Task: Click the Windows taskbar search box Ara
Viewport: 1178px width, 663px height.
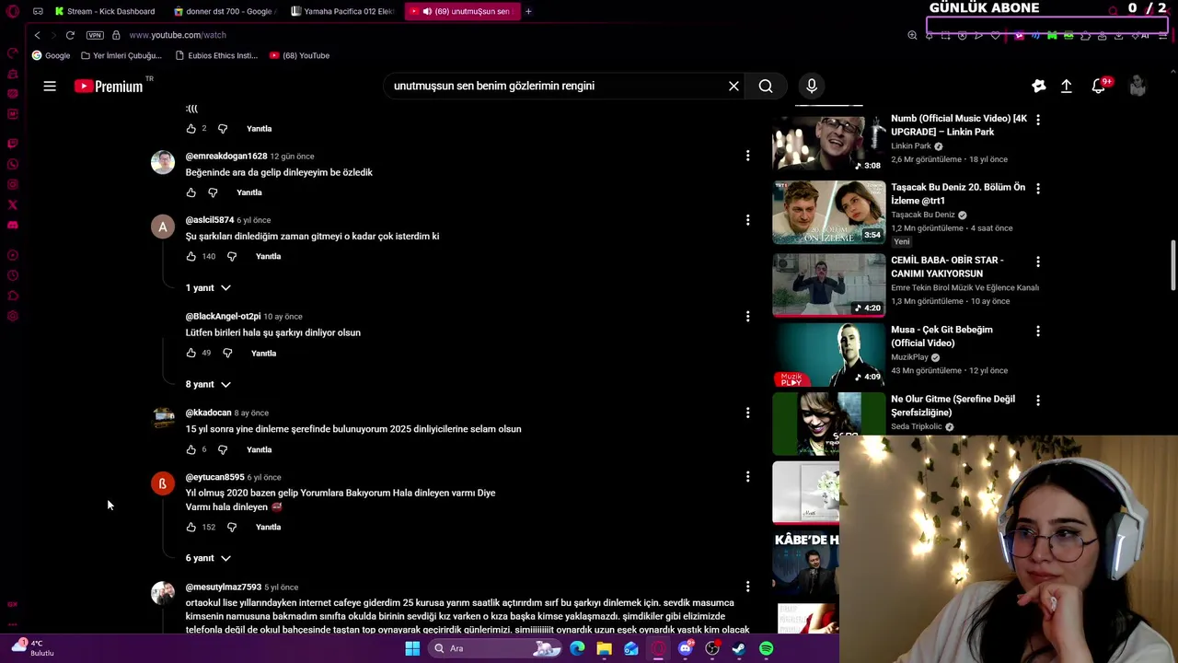Action: [497, 648]
